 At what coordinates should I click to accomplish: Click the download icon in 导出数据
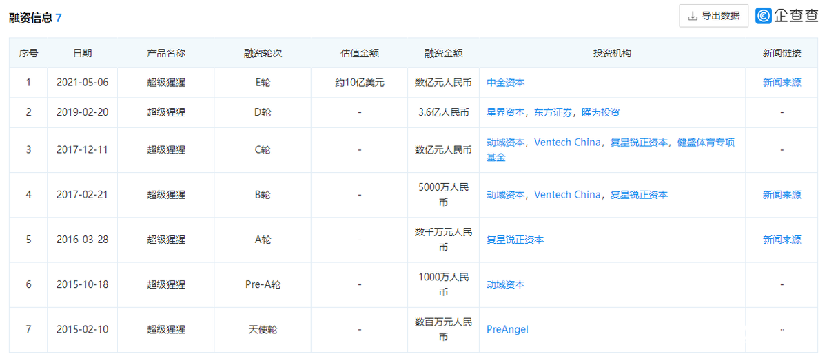click(693, 16)
